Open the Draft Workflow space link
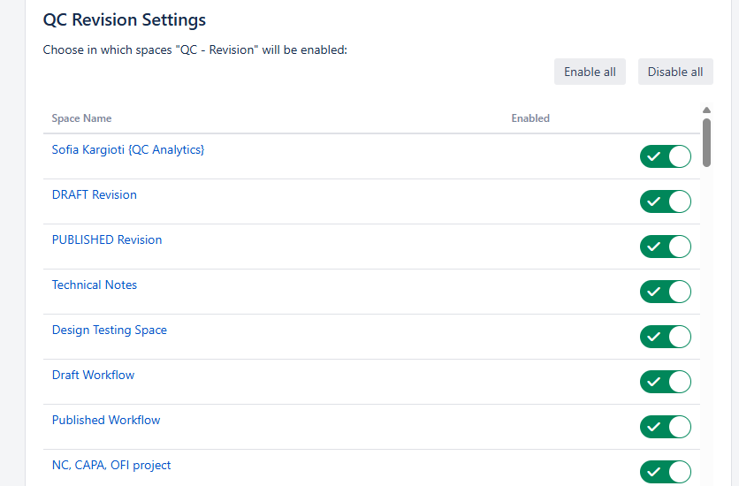The width and height of the screenshot is (739, 486). pos(94,376)
